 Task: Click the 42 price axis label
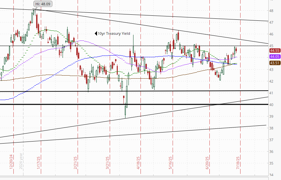[x=271, y=81]
